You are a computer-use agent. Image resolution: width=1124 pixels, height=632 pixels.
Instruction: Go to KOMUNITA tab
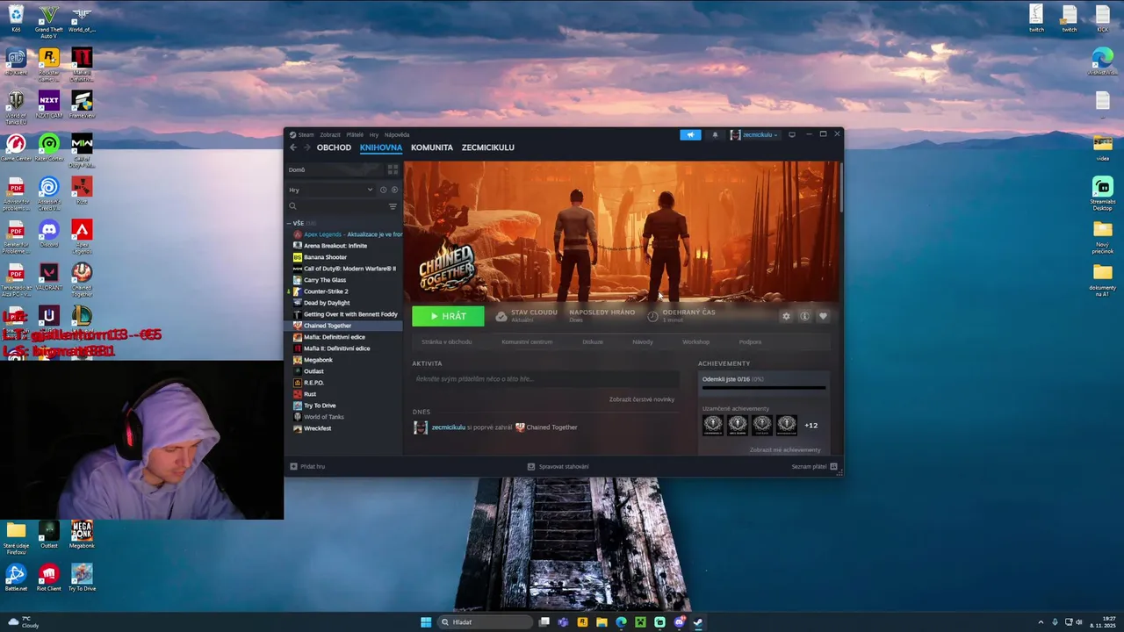click(432, 147)
